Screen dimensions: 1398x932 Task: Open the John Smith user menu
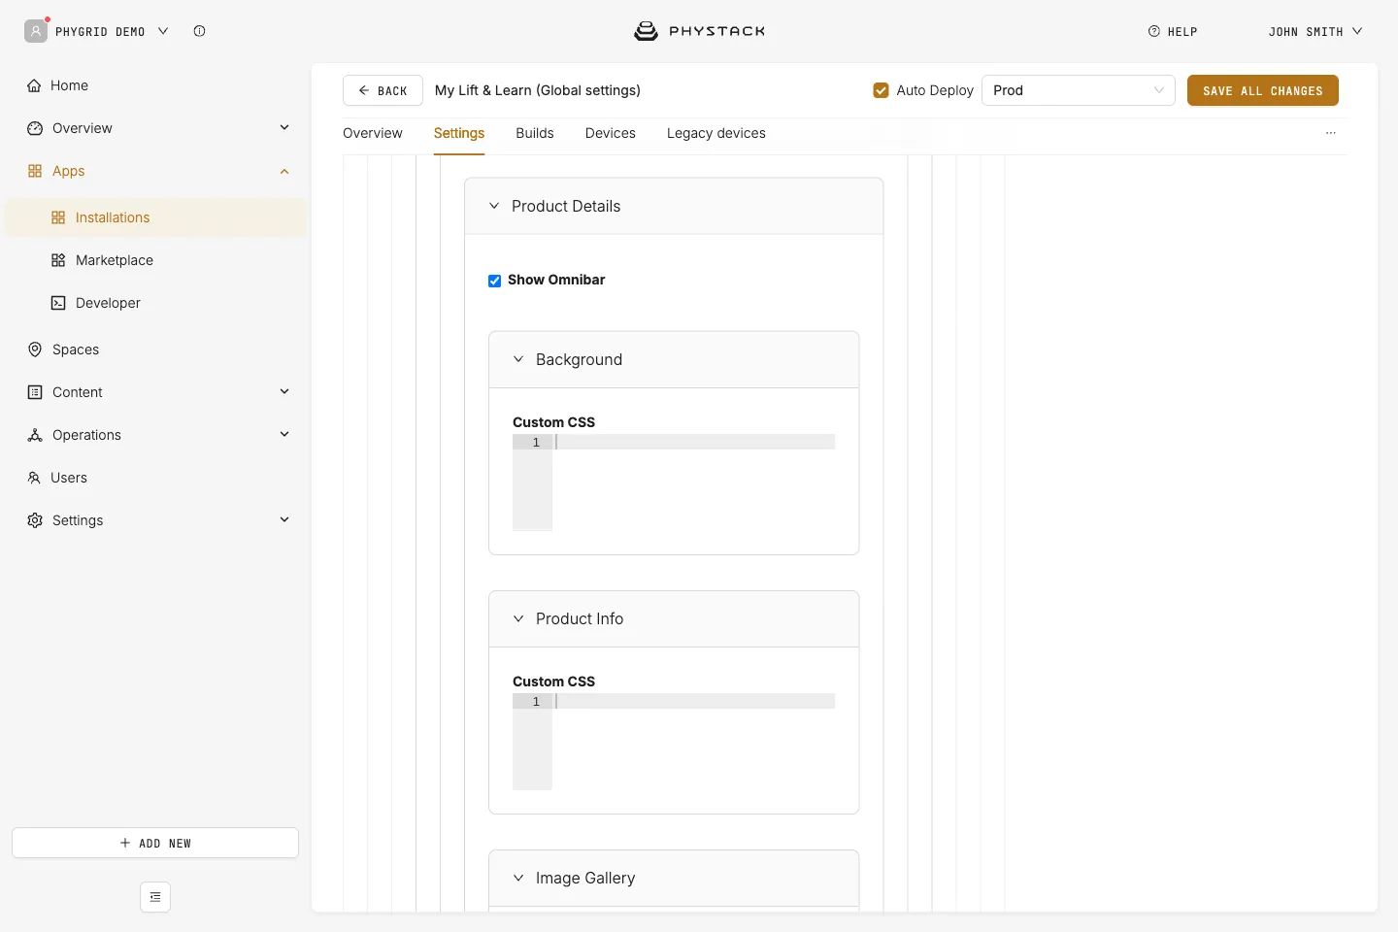[1315, 31]
